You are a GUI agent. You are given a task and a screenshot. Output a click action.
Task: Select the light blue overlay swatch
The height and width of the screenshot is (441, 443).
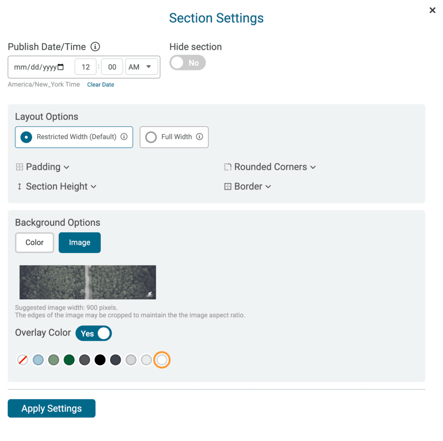(38, 360)
